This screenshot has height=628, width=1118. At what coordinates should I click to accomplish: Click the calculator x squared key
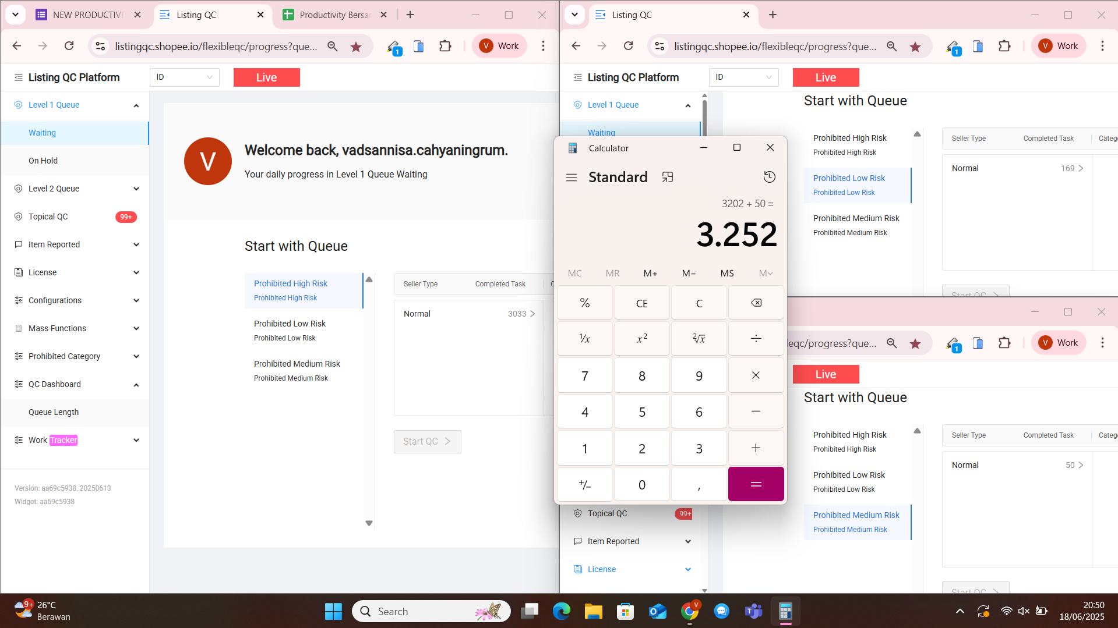point(642,339)
